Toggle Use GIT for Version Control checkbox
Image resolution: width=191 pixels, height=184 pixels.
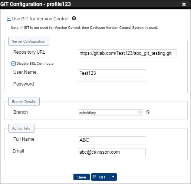(9, 19)
